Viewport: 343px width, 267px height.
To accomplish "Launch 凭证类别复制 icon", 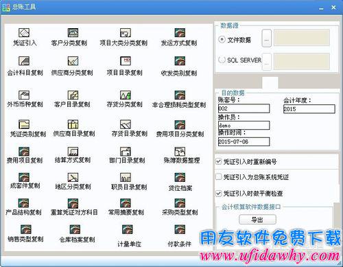I will 24,124.
